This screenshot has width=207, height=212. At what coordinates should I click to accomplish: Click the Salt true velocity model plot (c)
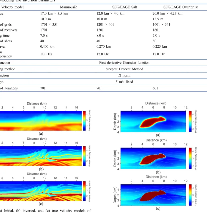click(153, 195)
